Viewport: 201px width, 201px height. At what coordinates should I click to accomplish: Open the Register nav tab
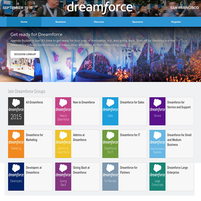coord(176,22)
